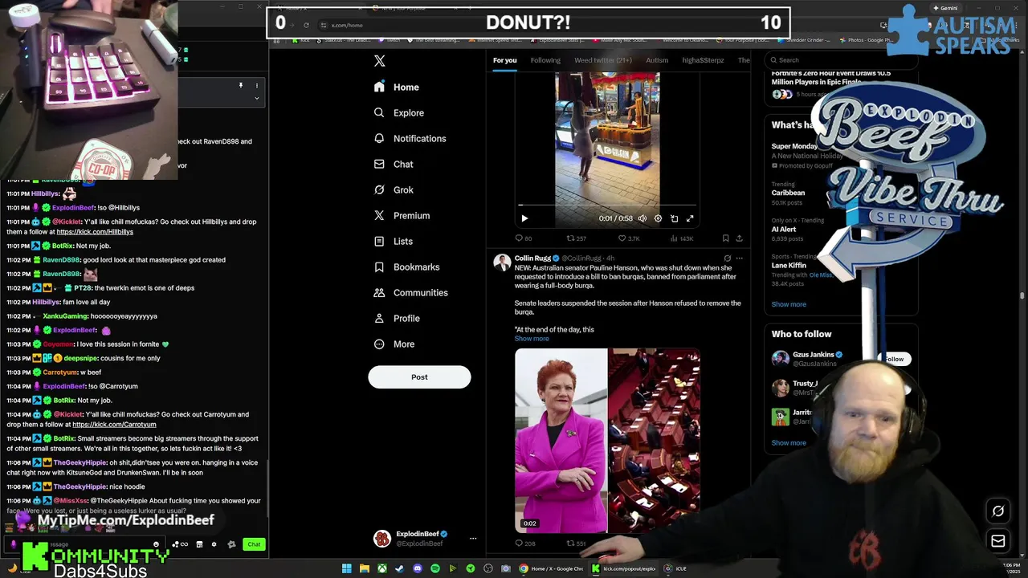Collapse chat header chevron
1028x578 pixels.
point(257,98)
